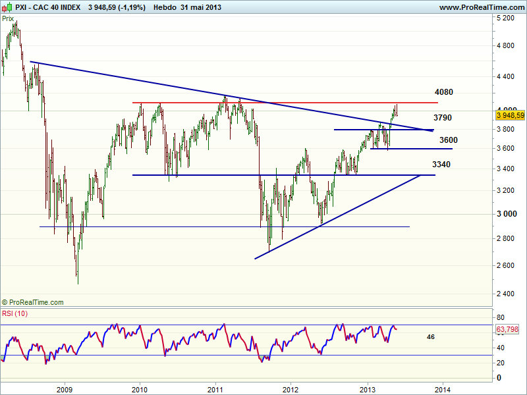This screenshot has height=395, width=527.
Task: Select the red horizontal resistance line
Action: 263,103
